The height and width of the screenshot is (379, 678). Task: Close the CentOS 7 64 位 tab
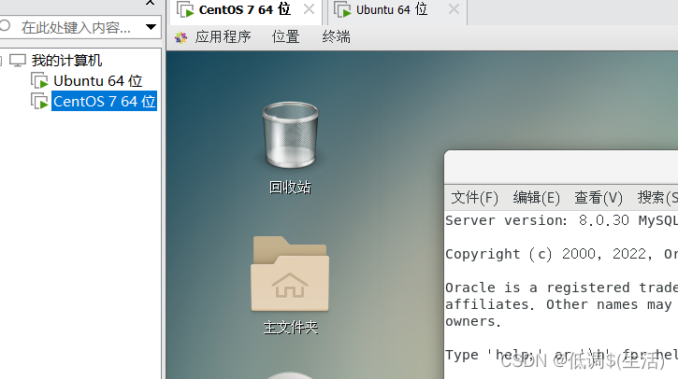(309, 9)
